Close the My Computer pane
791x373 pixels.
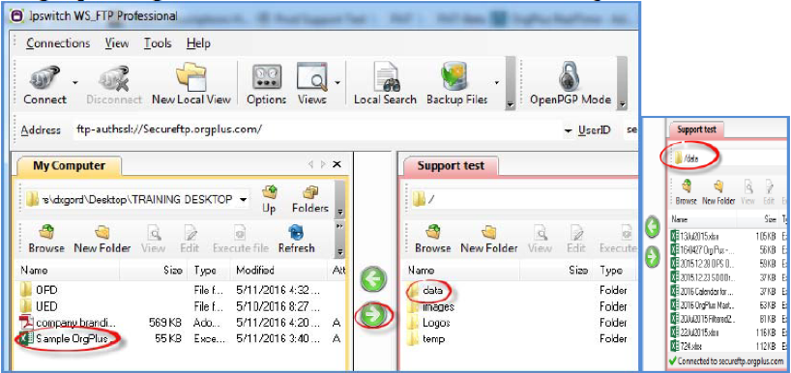[337, 164]
